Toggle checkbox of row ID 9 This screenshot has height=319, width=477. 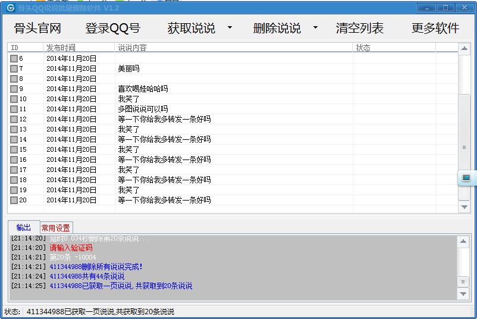tap(14, 89)
